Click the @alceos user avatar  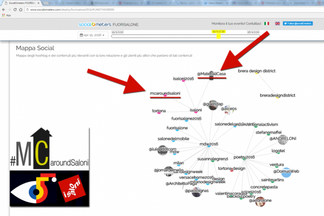[x=229, y=110]
